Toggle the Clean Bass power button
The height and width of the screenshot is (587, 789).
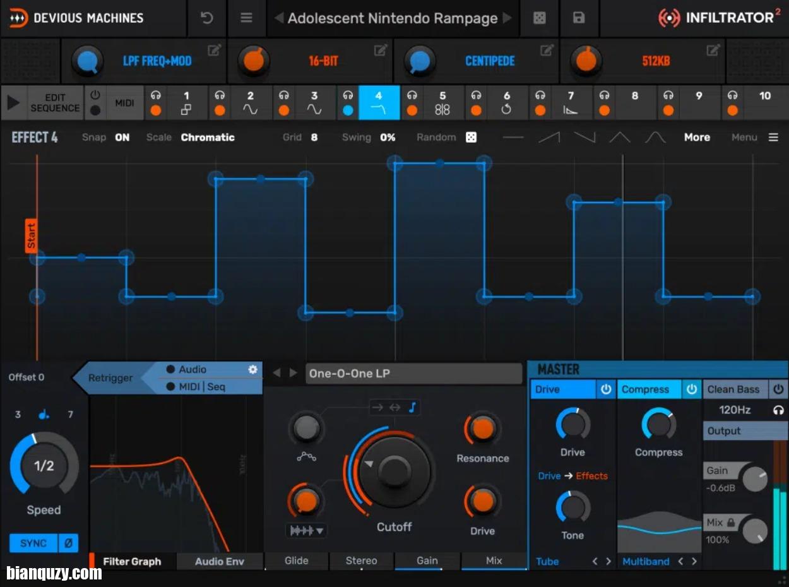pyautogui.click(x=779, y=389)
